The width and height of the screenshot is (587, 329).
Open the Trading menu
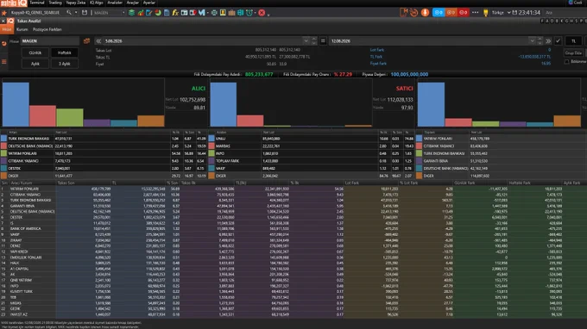[55, 3]
